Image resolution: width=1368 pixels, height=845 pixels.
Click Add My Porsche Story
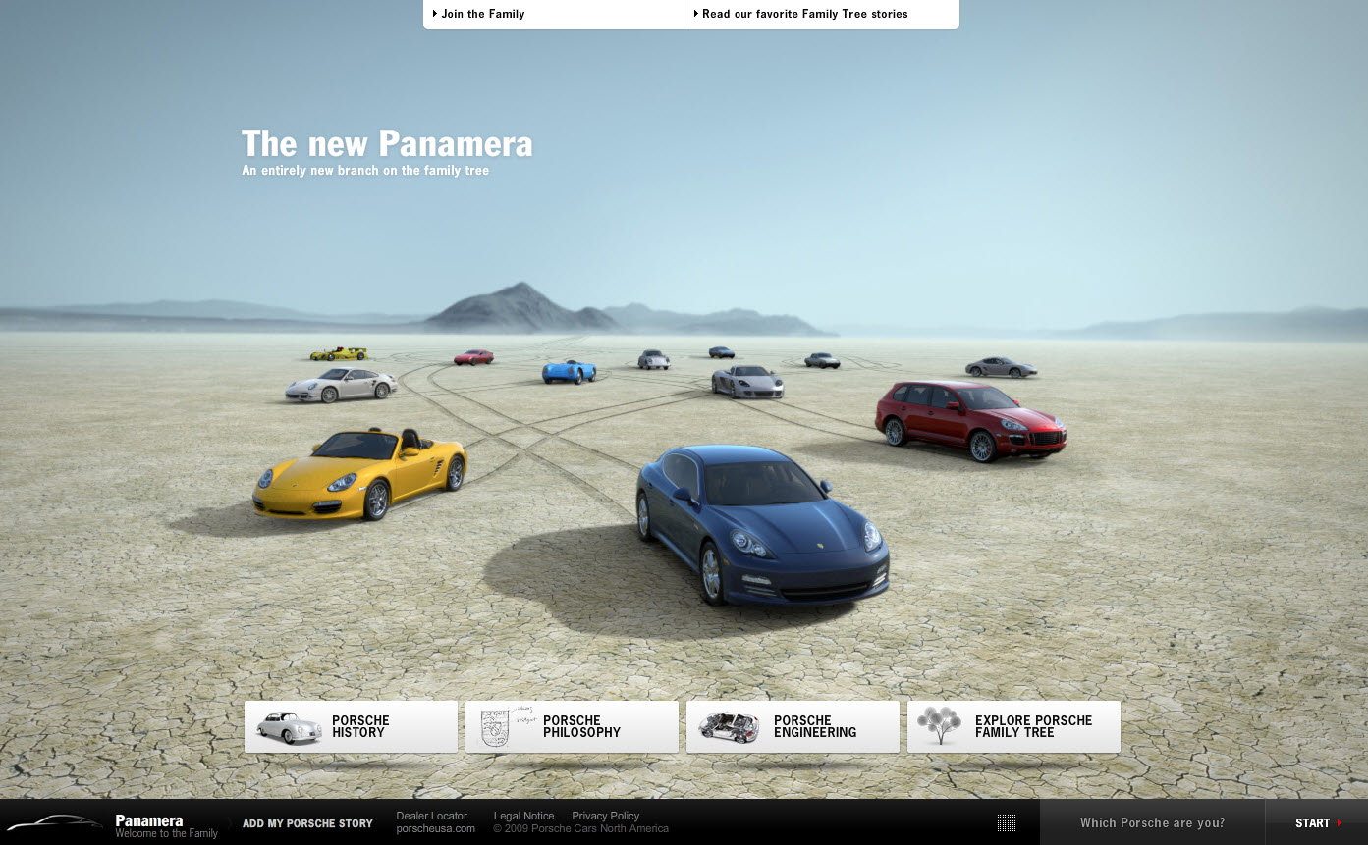(307, 823)
